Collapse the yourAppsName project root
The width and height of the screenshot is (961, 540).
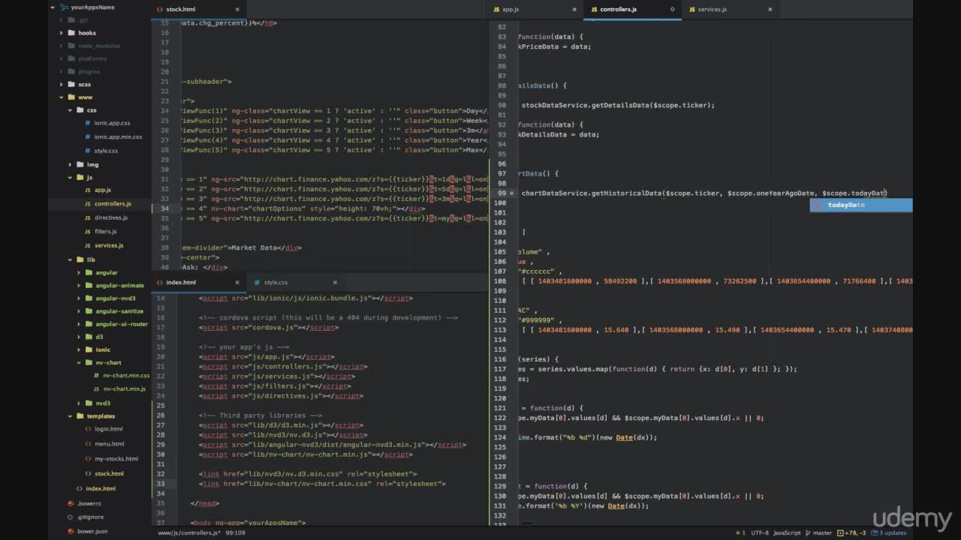tap(53, 7)
